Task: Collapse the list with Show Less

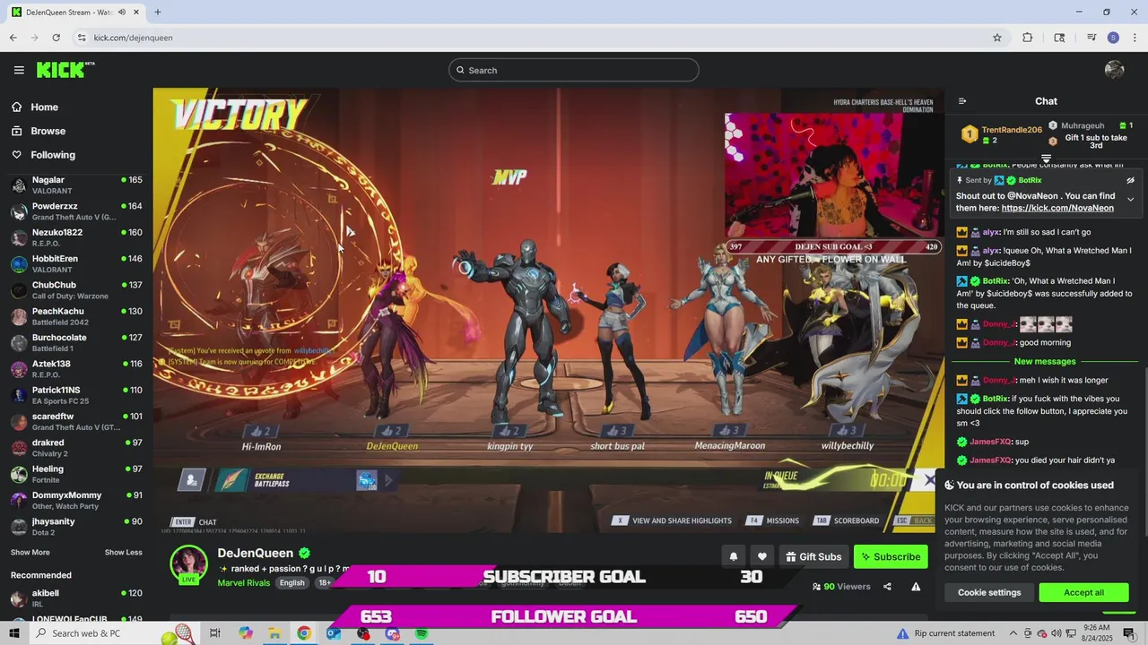Action: (x=124, y=553)
